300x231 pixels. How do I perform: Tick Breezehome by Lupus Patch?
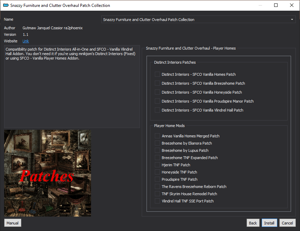157,150
